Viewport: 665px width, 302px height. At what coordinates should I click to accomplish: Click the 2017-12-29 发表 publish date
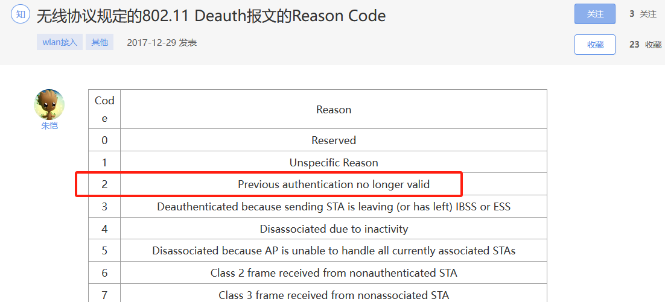162,42
